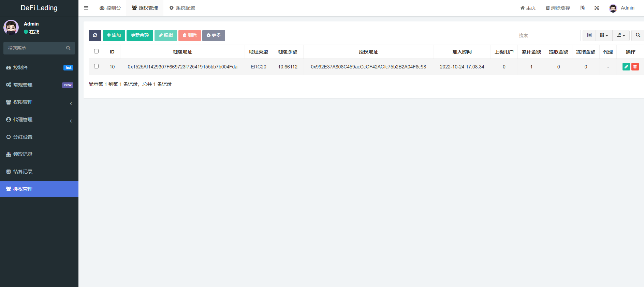Viewport: 644px width, 287px height.
Task: Click the hot badge beside 控制台
Action: pyautogui.click(x=69, y=67)
